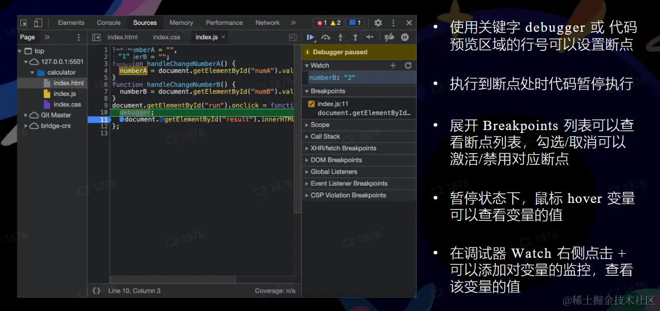Hide the file navigator sidebar

[x=96, y=38]
